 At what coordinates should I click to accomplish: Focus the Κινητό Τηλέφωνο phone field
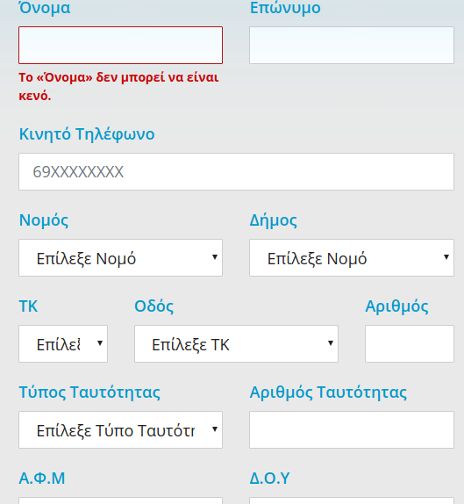(236, 171)
